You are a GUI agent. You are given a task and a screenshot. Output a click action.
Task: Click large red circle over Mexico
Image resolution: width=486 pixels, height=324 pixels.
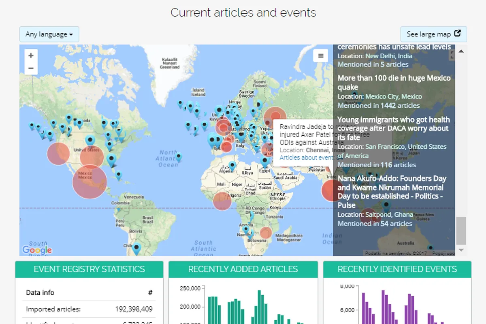pos(90,181)
